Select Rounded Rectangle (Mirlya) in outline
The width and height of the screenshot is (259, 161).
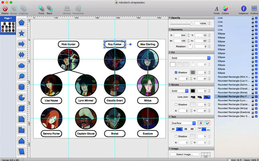233,108
